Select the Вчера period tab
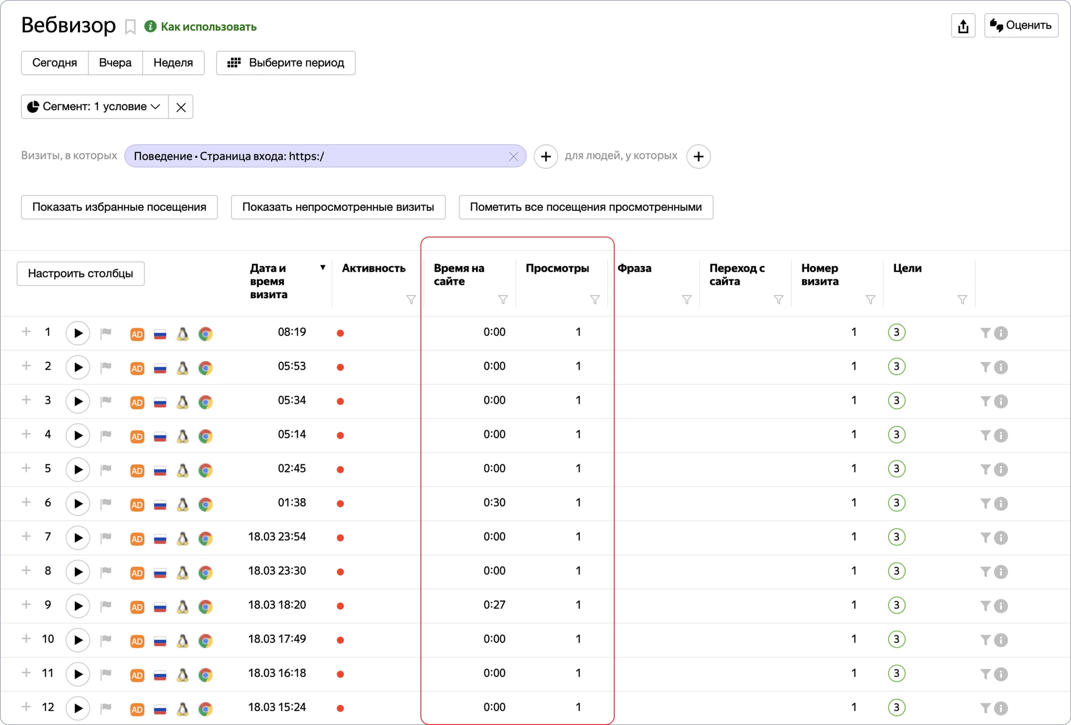1071x725 pixels. click(115, 63)
